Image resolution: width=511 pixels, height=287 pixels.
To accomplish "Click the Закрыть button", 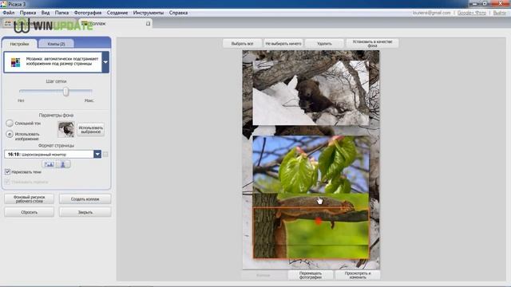I will (85, 212).
